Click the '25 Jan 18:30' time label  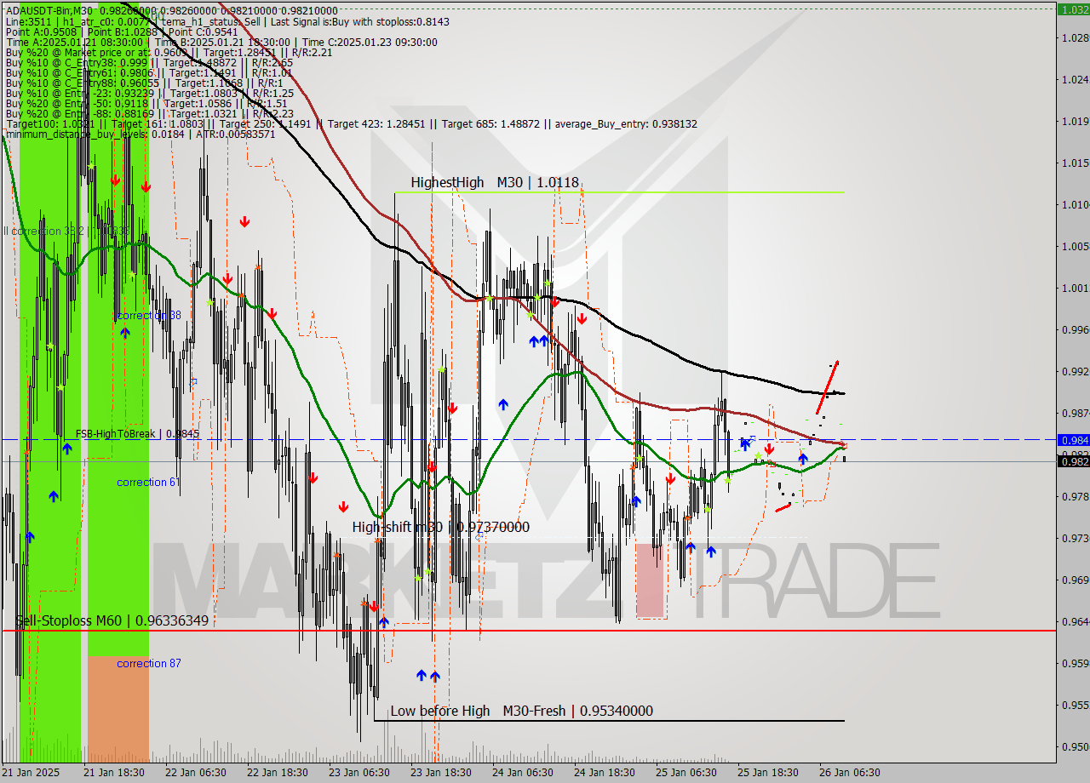pyautogui.click(x=768, y=773)
